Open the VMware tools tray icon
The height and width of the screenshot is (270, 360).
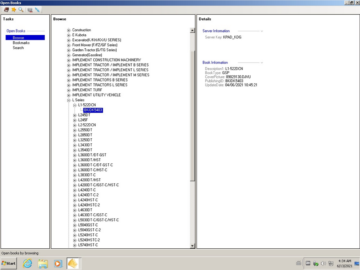pyautogui.click(x=308, y=263)
